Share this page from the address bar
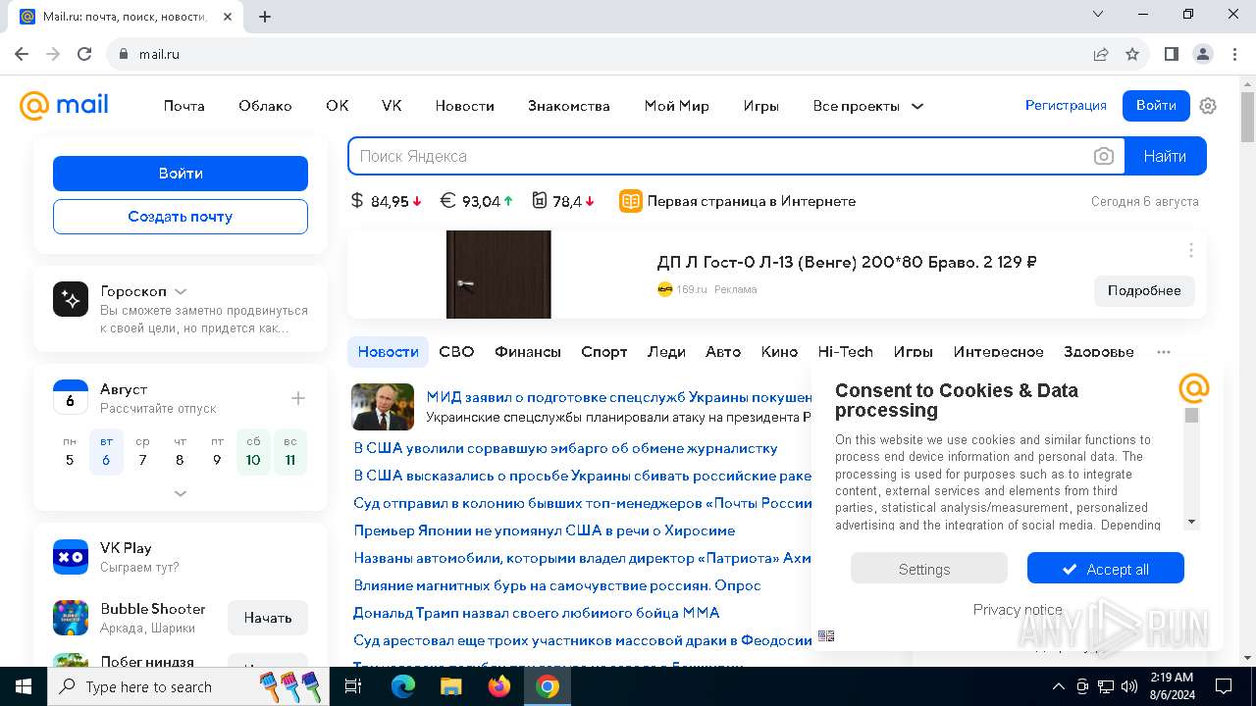Viewport: 1256px width, 706px height. [1101, 54]
